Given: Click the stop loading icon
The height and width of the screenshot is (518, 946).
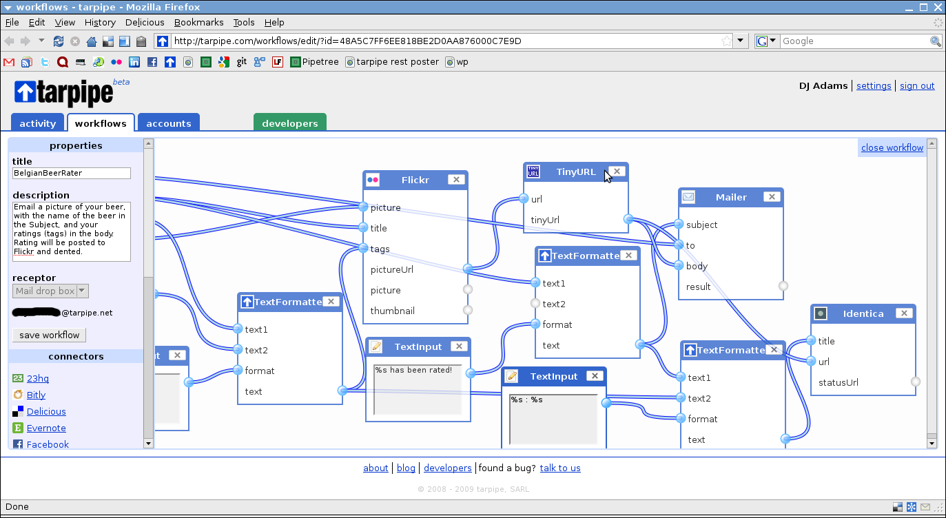Looking at the screenshot, I should [75, 41].
